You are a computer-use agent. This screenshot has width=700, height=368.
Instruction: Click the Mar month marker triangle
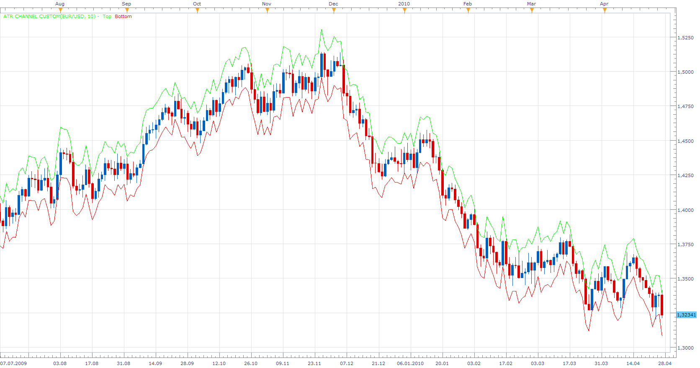click(x=532, y=10)
